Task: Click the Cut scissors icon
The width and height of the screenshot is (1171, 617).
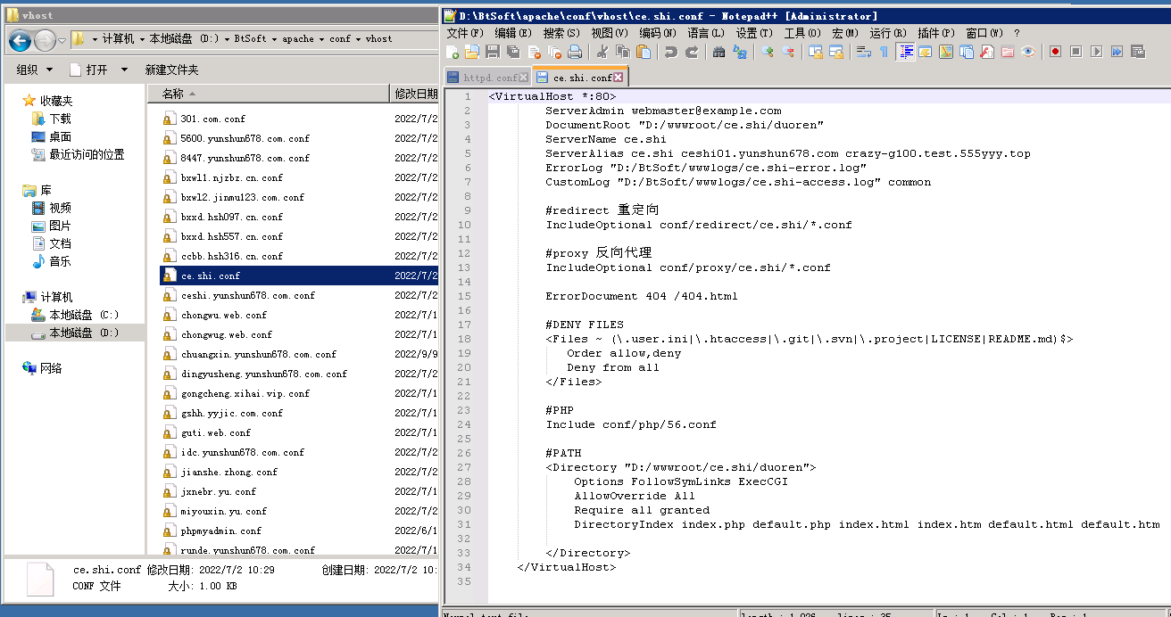Action: click(602, 52)
